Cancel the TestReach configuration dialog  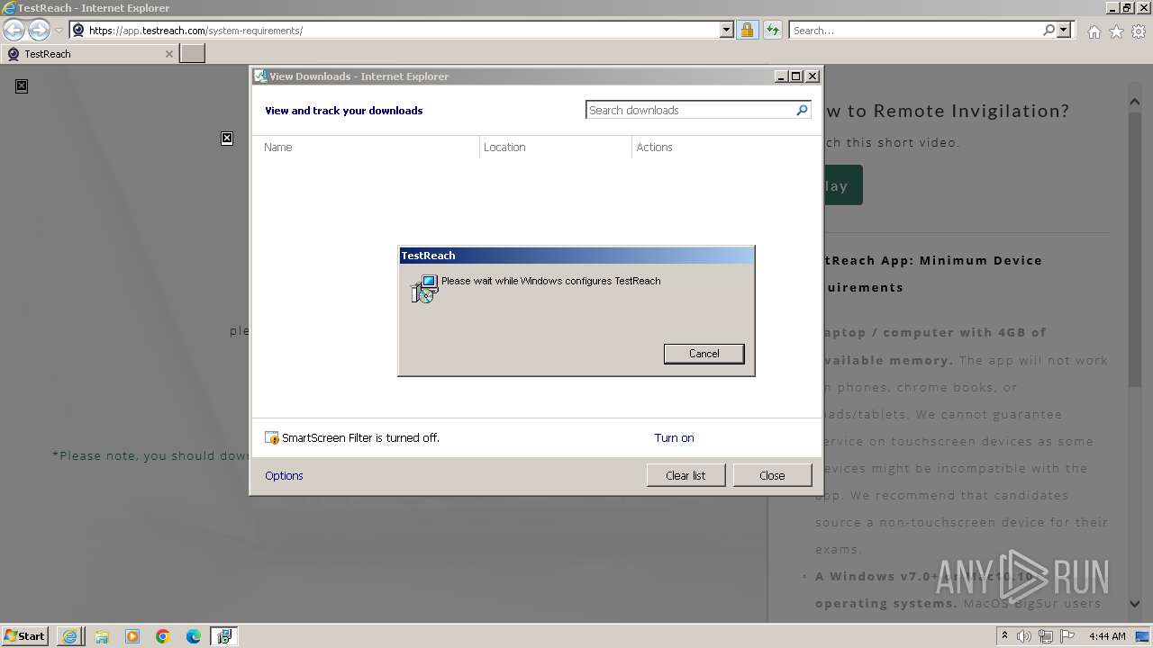click(x=704, y=354)
